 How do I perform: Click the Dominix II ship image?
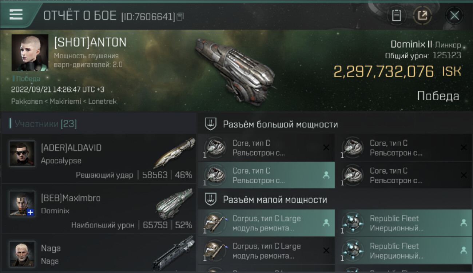click(235, 70)
